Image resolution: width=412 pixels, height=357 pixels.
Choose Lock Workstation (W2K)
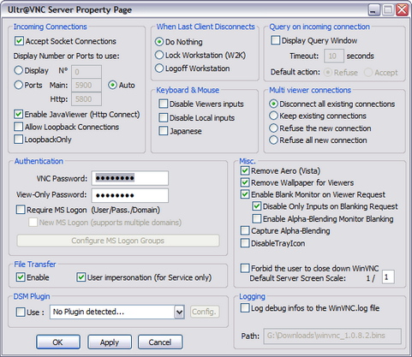159,55
